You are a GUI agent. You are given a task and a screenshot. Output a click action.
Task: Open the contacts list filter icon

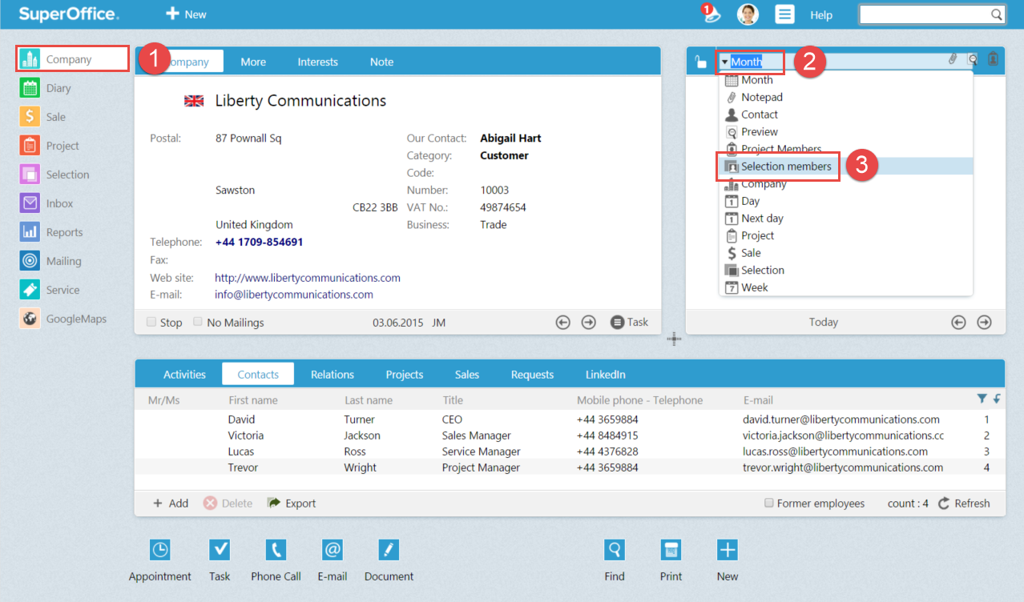point(982,399)
